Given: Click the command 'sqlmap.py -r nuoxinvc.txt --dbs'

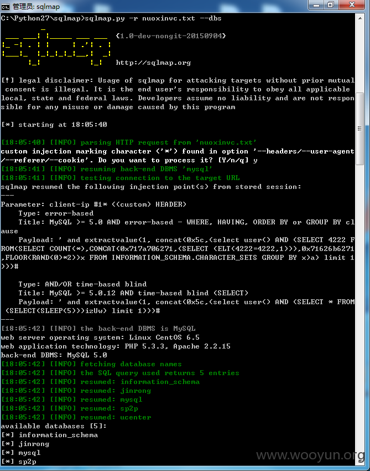Looking at the screenshot, I should pyautogui.click(x=153, y=18).
